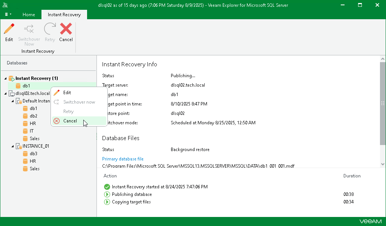The image size is (386, 226).
Task: Choose Cancel from the context menu
Action: point(70,121)
